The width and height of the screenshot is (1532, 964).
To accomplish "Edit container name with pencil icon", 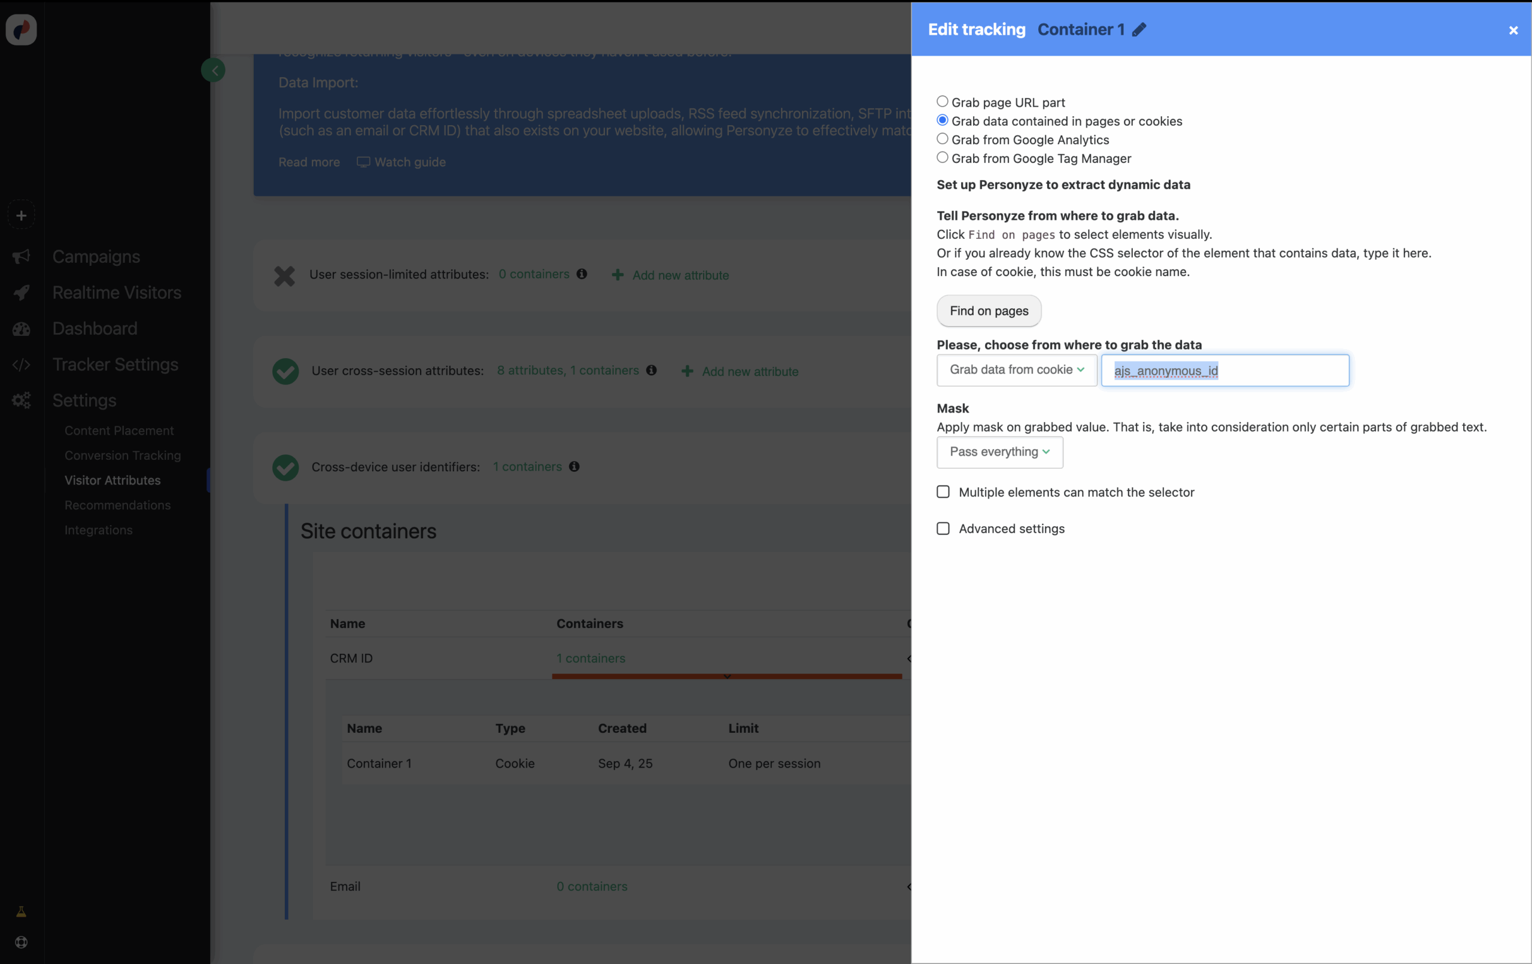I will [x=1139, y=29].
